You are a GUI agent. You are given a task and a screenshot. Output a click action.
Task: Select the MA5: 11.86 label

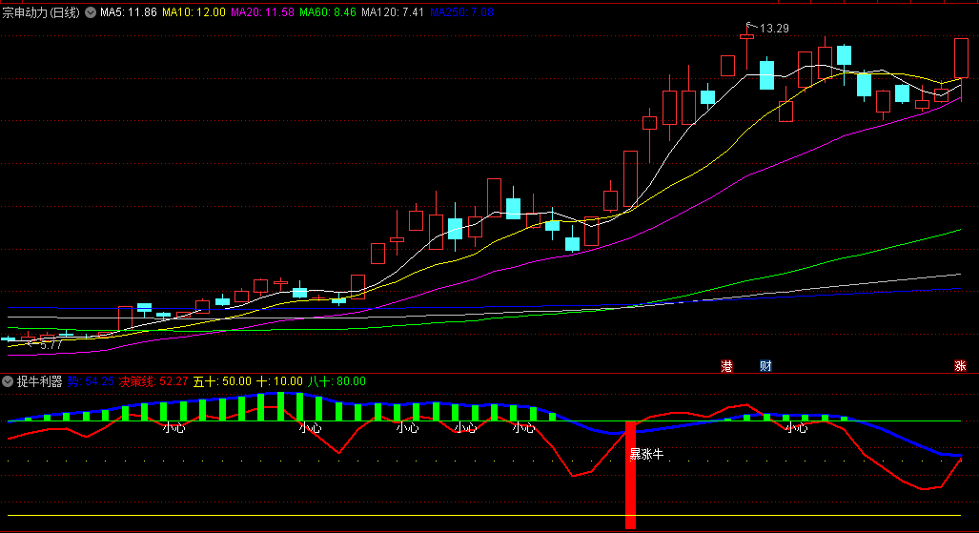tap(128, 12)
